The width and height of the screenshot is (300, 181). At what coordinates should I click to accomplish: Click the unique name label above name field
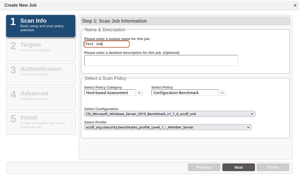[117, 39]
